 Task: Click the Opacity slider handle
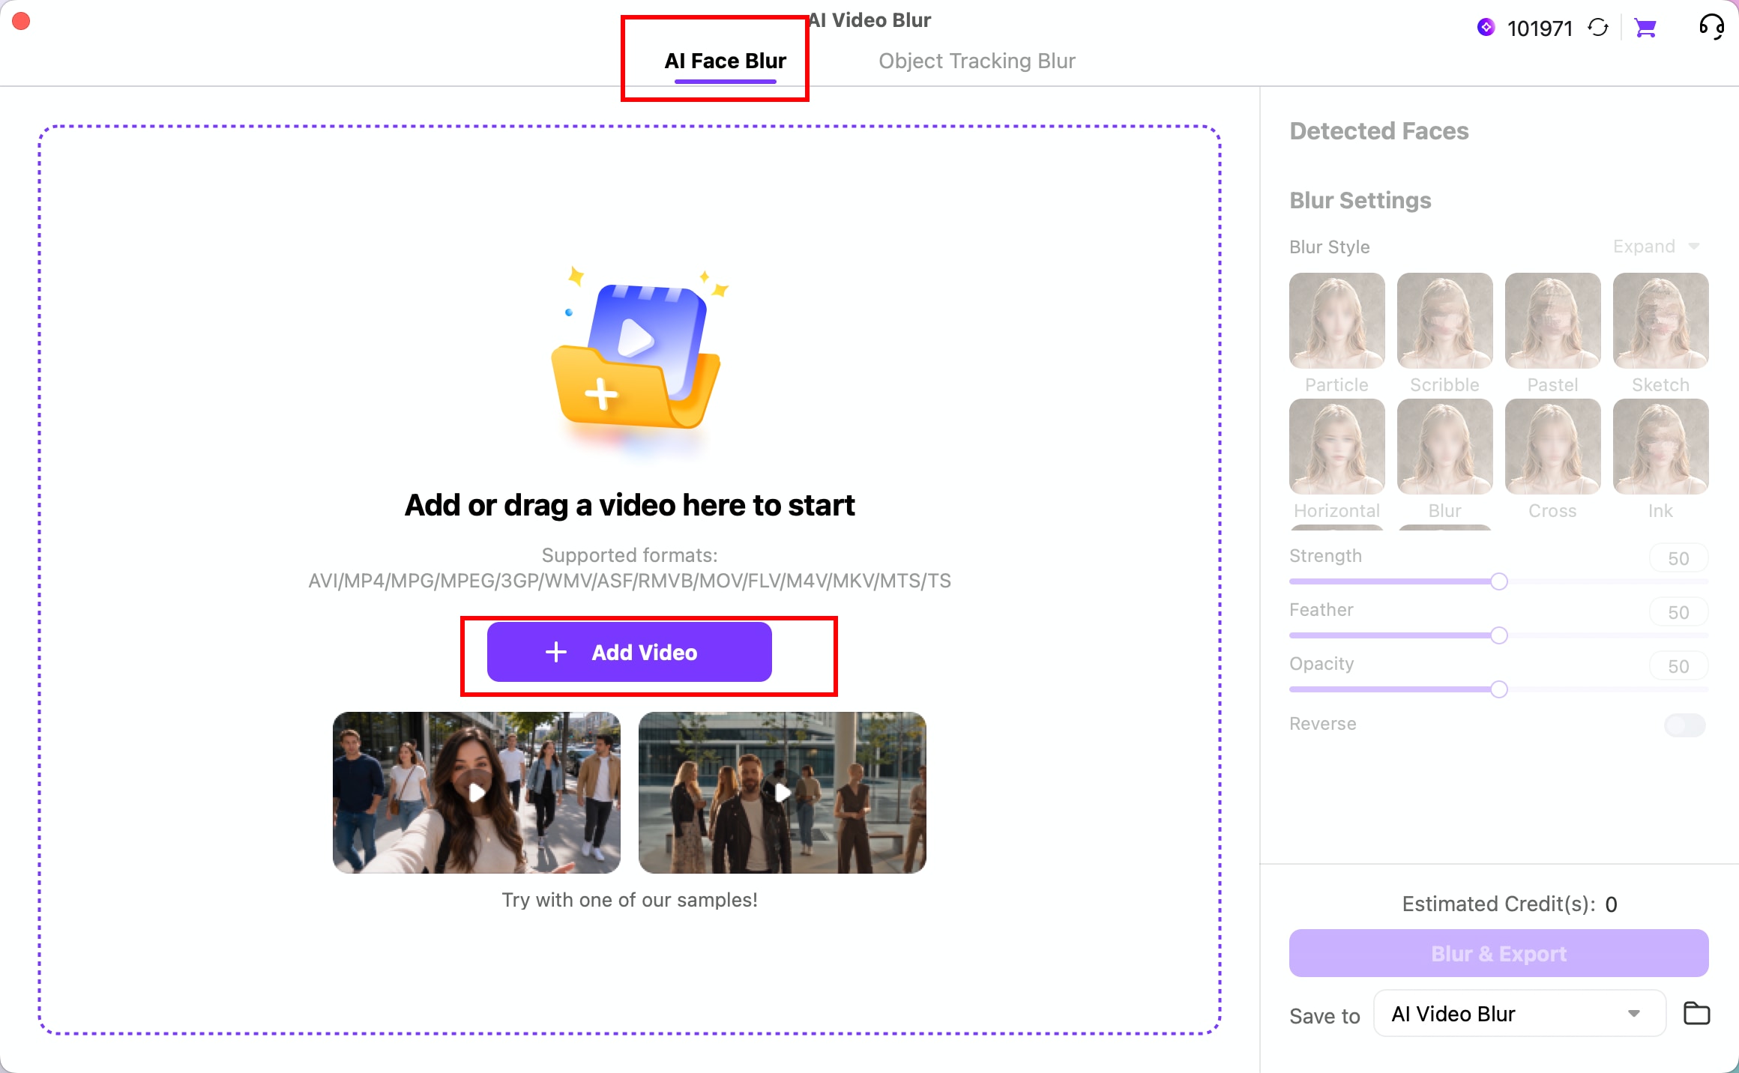point(1498,689)
